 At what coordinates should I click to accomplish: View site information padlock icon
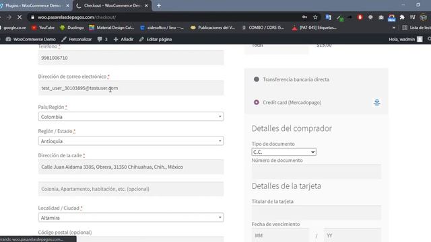point(32,17)
